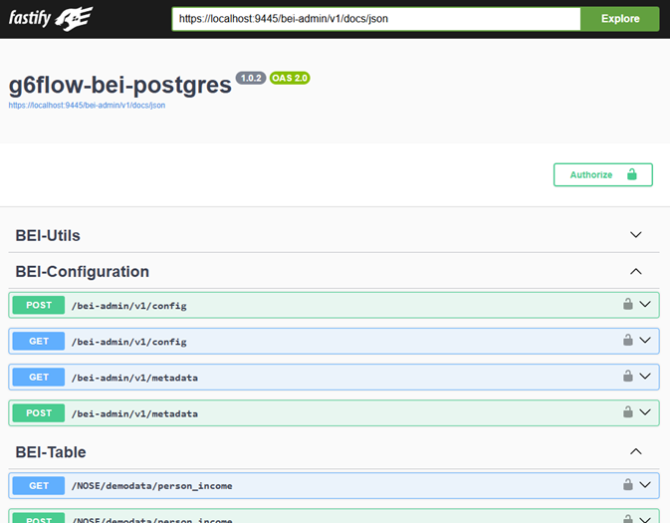Click lock icon on GET /bei-admin/v1/metadata

[x=628, y=376]
